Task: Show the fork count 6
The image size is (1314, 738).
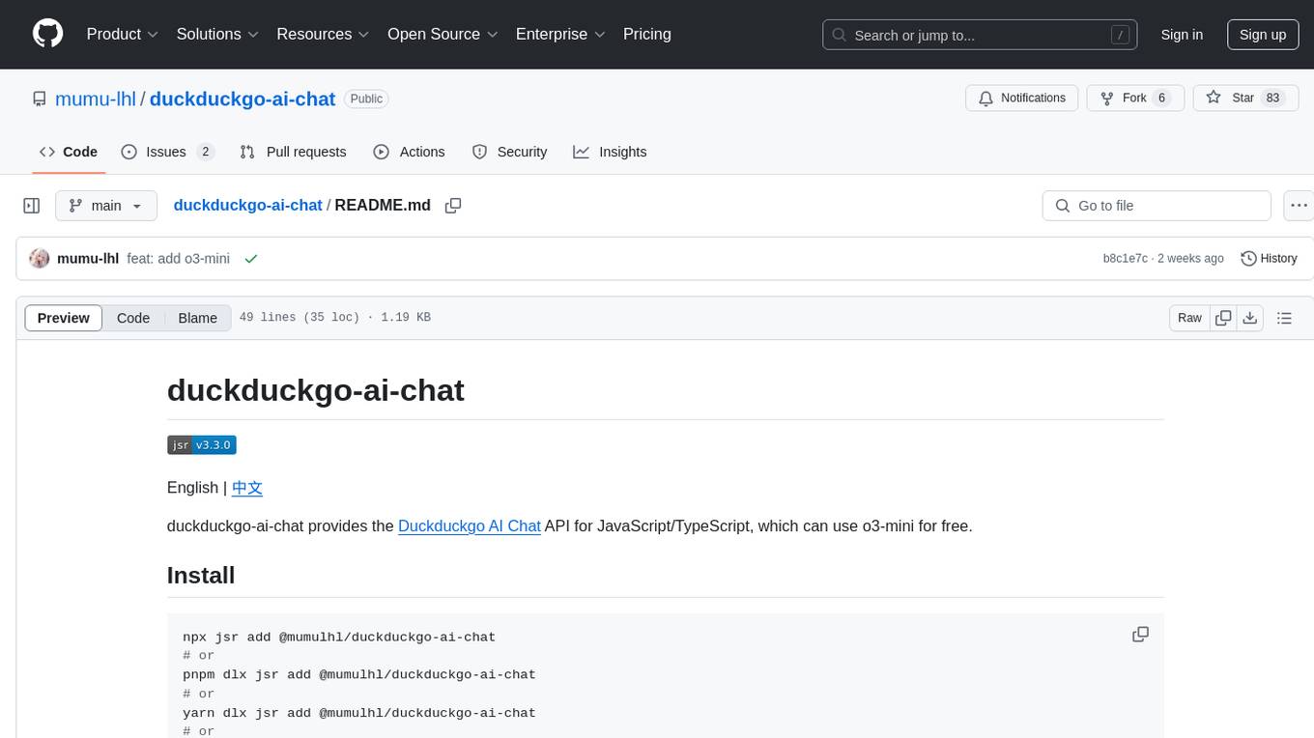Action: click(1161, 98)
